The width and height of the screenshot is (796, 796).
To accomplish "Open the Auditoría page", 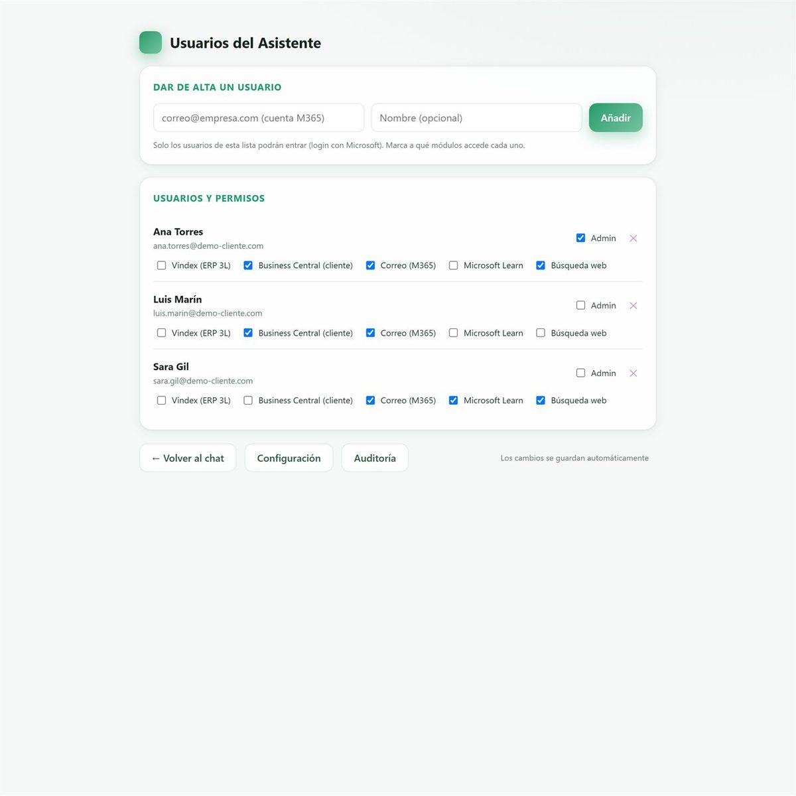I will 375,458.
